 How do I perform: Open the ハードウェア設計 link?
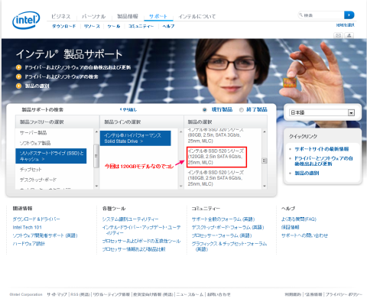(29, 244)
